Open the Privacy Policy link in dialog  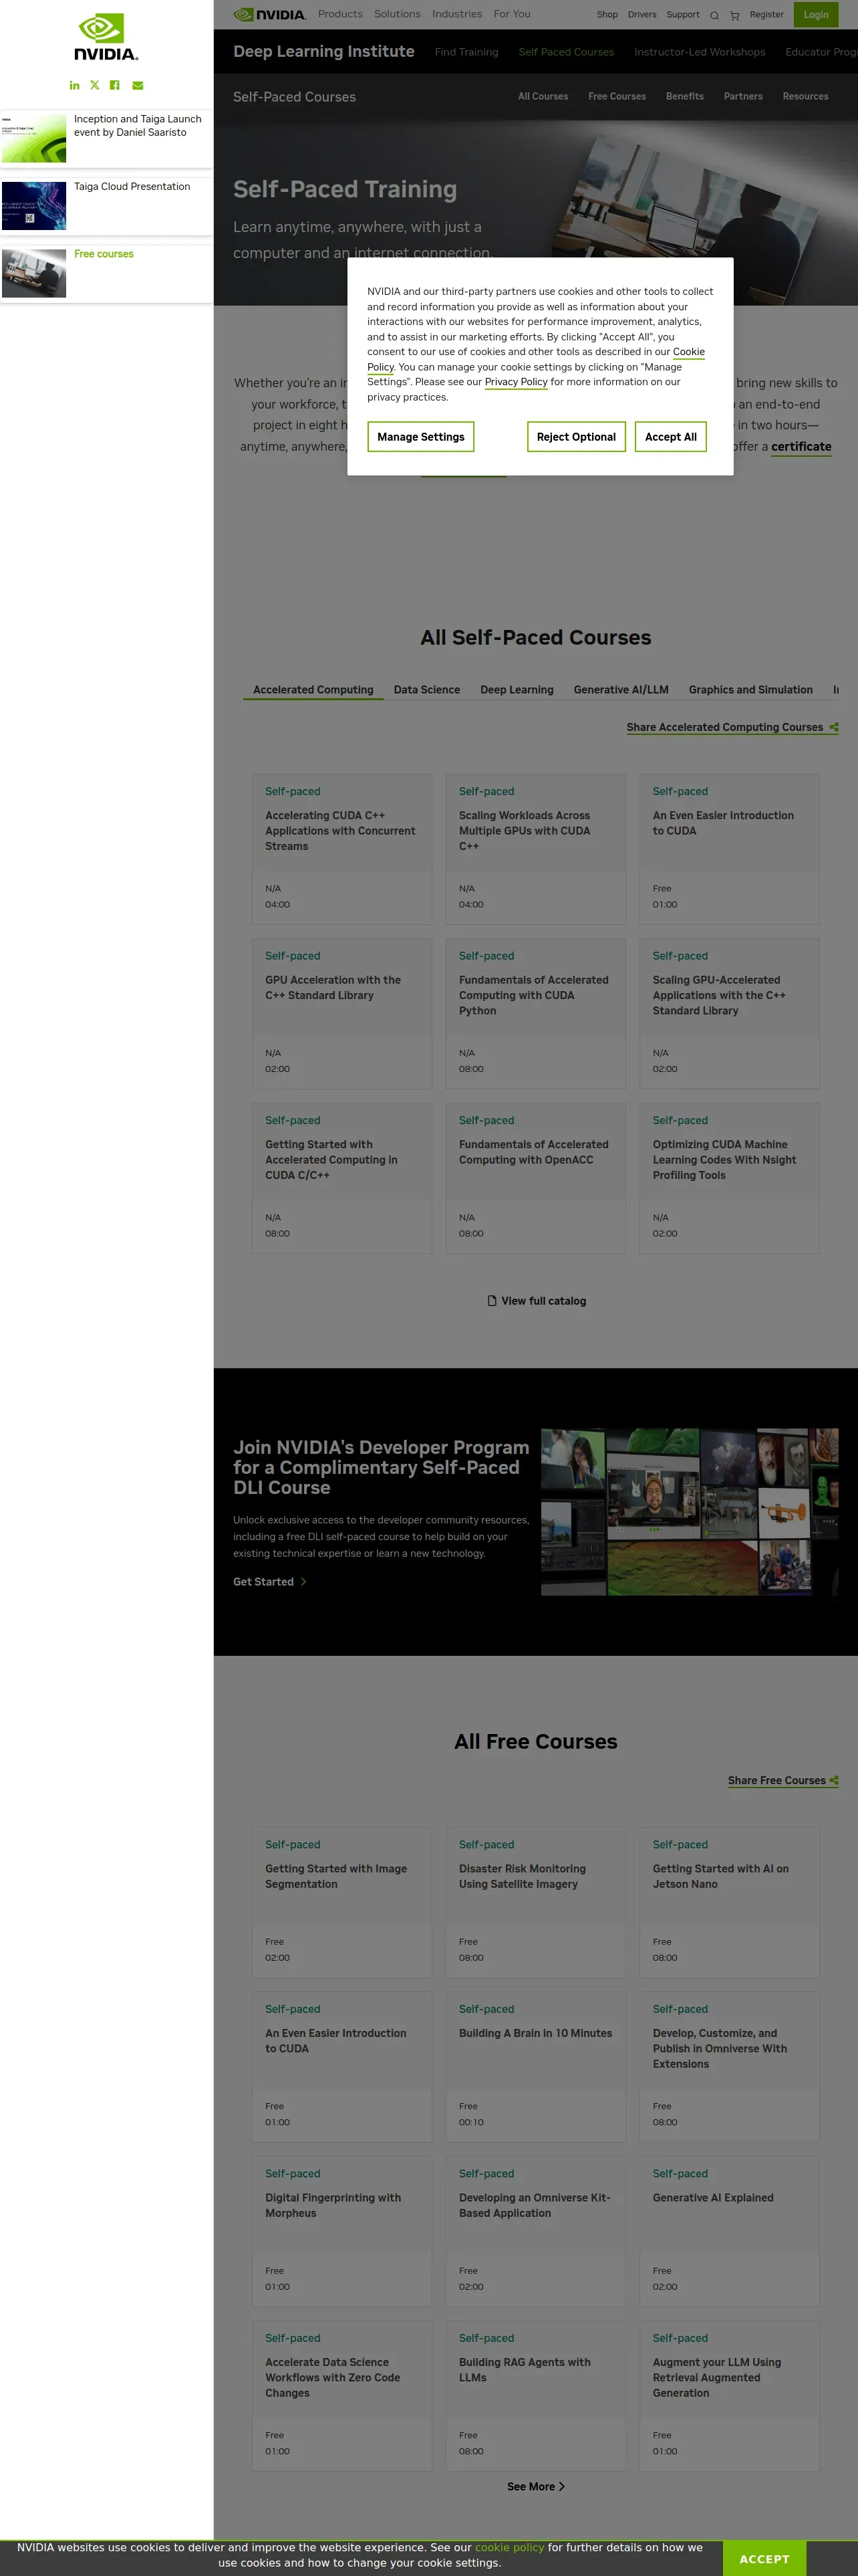pos(517,382)
